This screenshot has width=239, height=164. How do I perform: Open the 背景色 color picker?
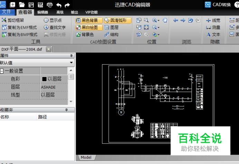(85, 35)
